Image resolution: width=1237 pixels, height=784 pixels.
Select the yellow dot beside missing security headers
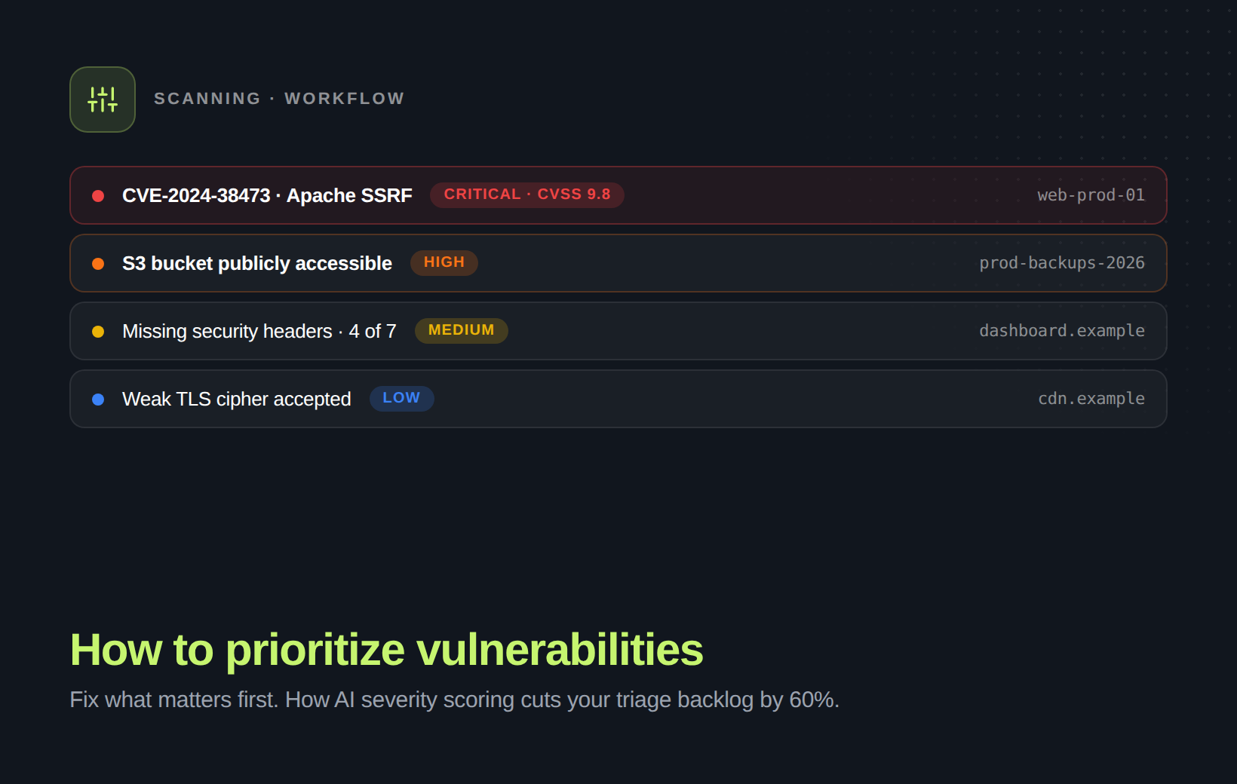point(98,331)
